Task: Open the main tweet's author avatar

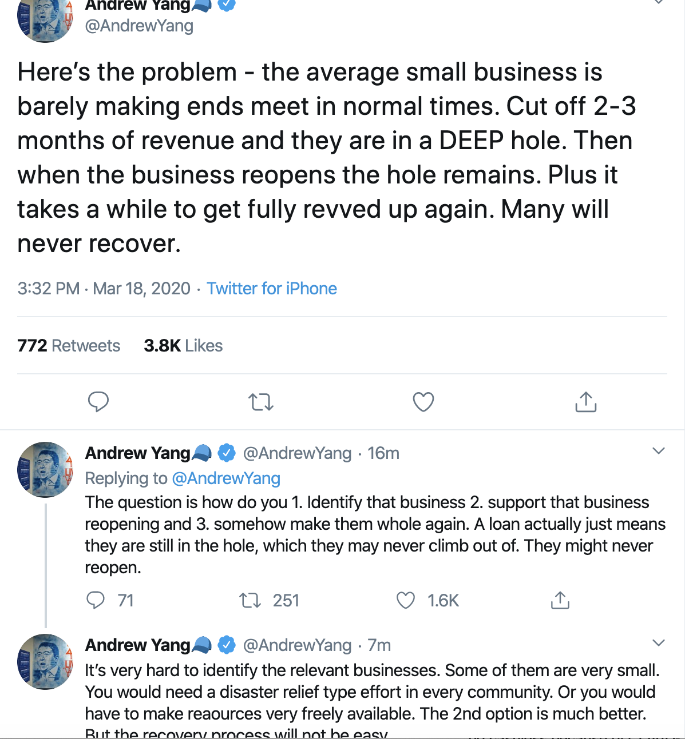Action: 45,20
